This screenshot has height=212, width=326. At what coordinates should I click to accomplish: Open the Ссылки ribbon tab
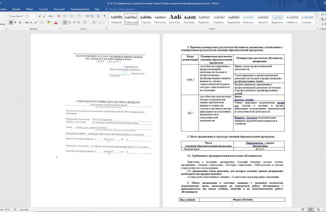43,9
